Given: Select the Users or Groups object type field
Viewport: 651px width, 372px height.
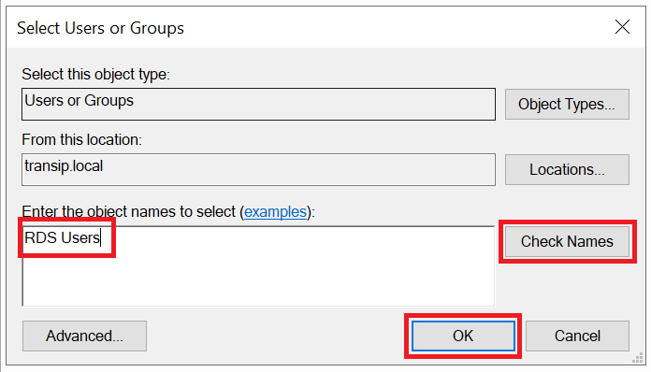Looking at the screenshot, I should [258, 104].
